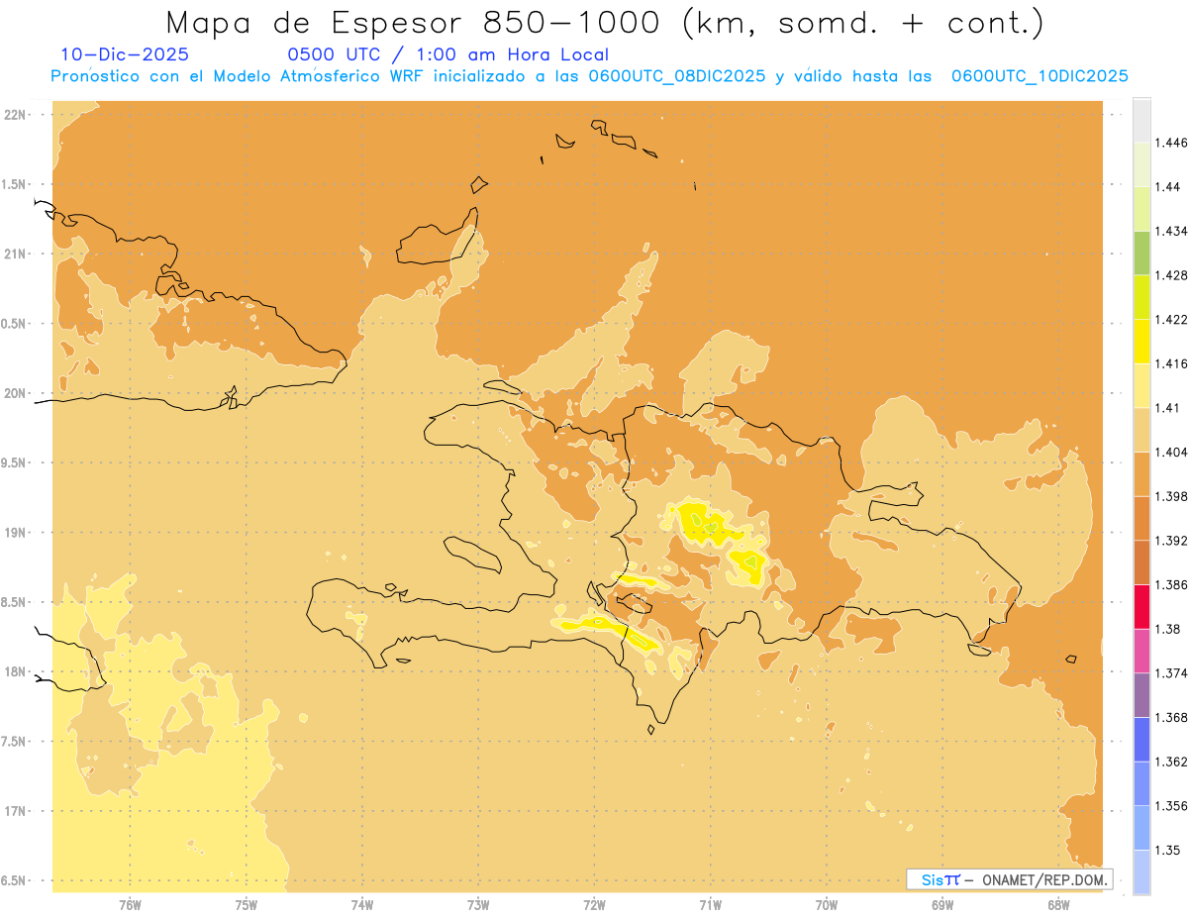This screenshot has width=1188, height=918.
Task: Select the date label '10-Dic-2025'
Action: click(125, 54)
